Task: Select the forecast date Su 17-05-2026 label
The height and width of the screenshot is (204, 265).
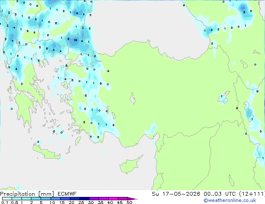Action: point(176,194)
